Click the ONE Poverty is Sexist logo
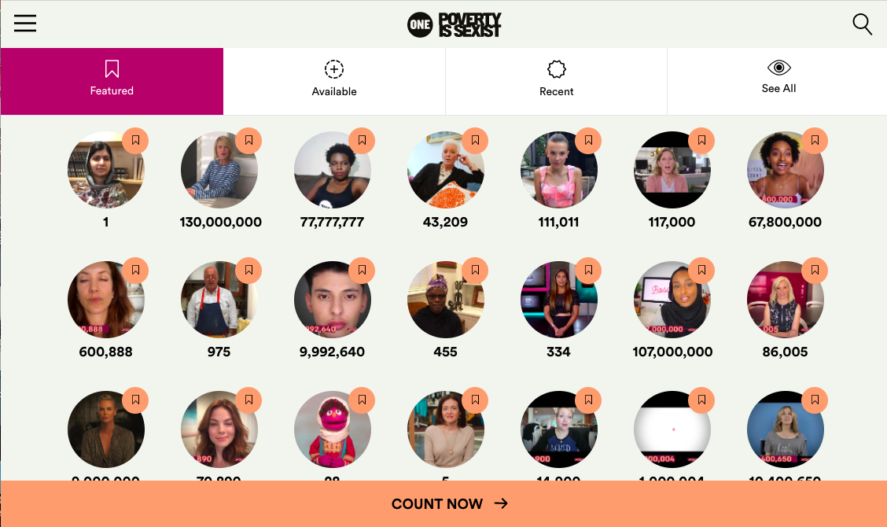This screenshot has height=527, width=887. click(455, 25)
